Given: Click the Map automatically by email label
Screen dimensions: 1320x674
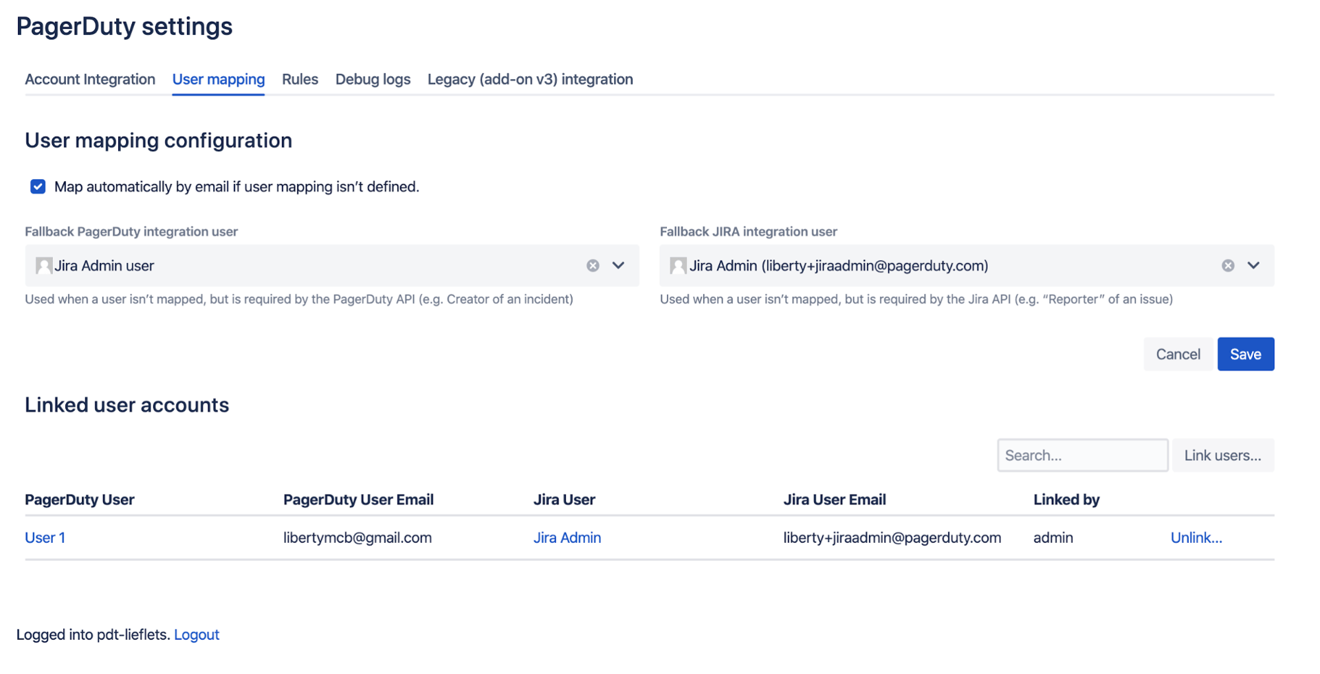Looking at the screenshot, I should (236, 187).
